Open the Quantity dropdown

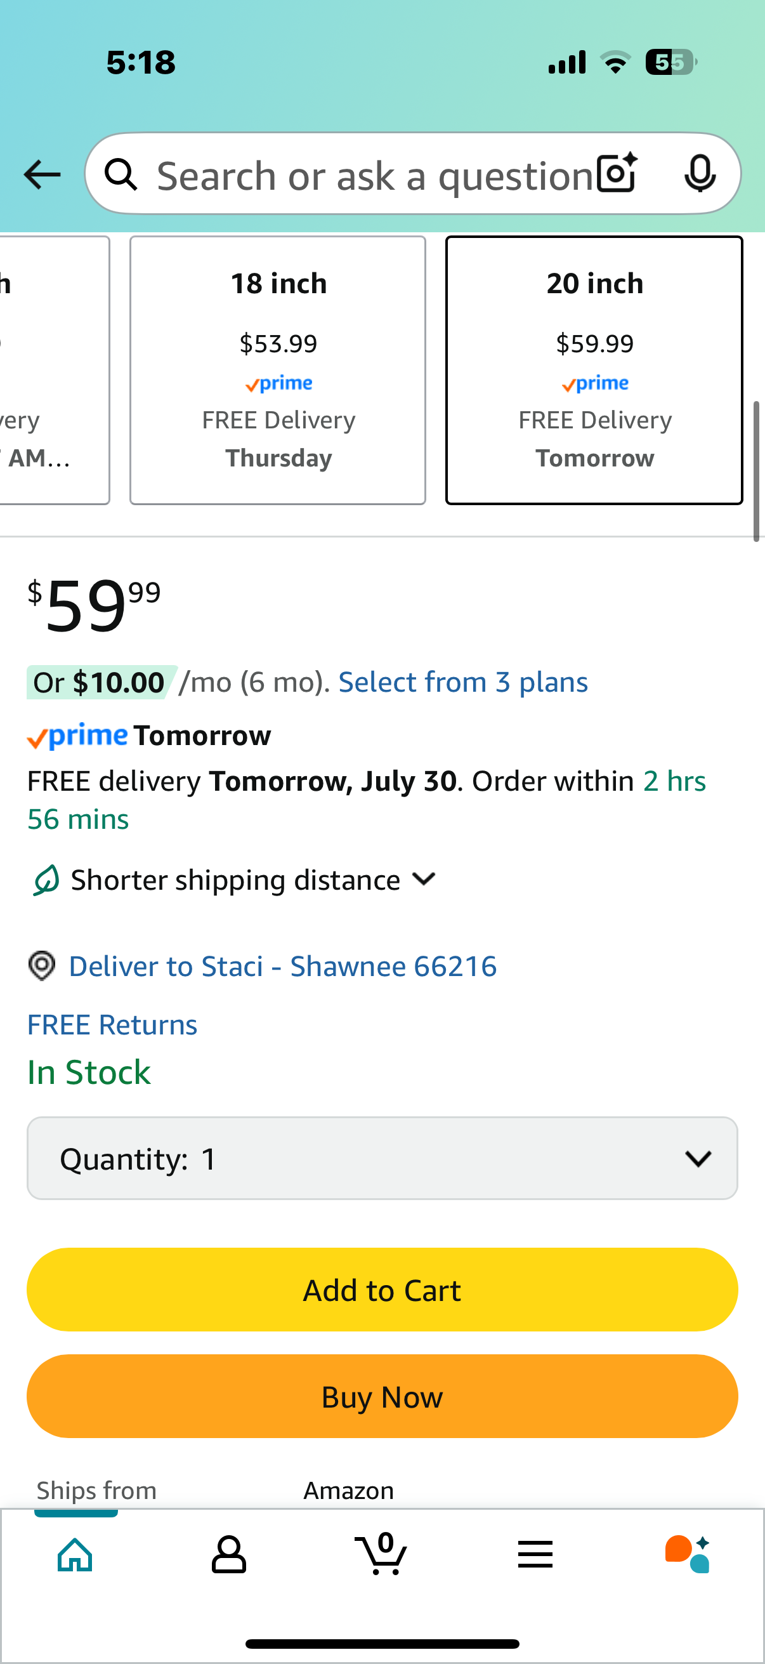point(382,1158)
